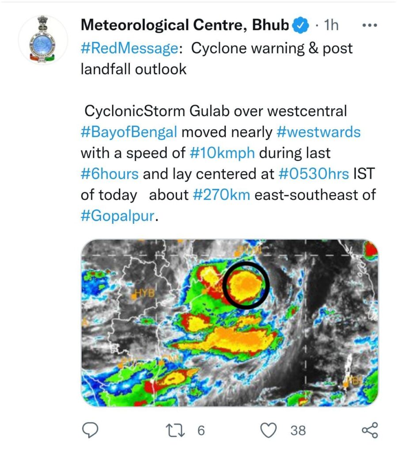Open the three-dot more options menu
The image size is (397, 452).
tap(370, 25)
